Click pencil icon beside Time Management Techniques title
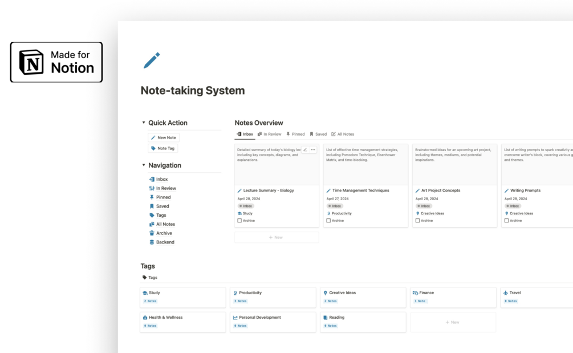The width and height of the screenshot is (573, 353). 328,190
